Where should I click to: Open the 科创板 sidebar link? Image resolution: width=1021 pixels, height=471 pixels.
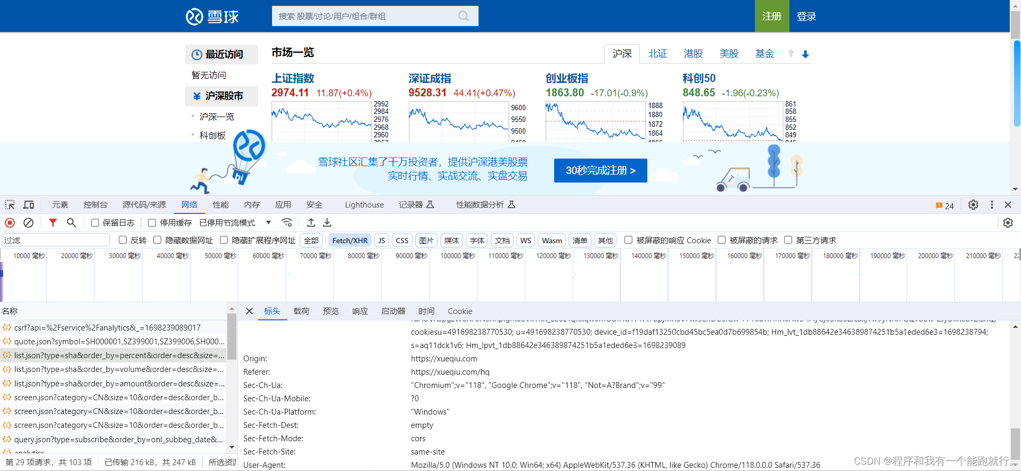pos(212,135)
